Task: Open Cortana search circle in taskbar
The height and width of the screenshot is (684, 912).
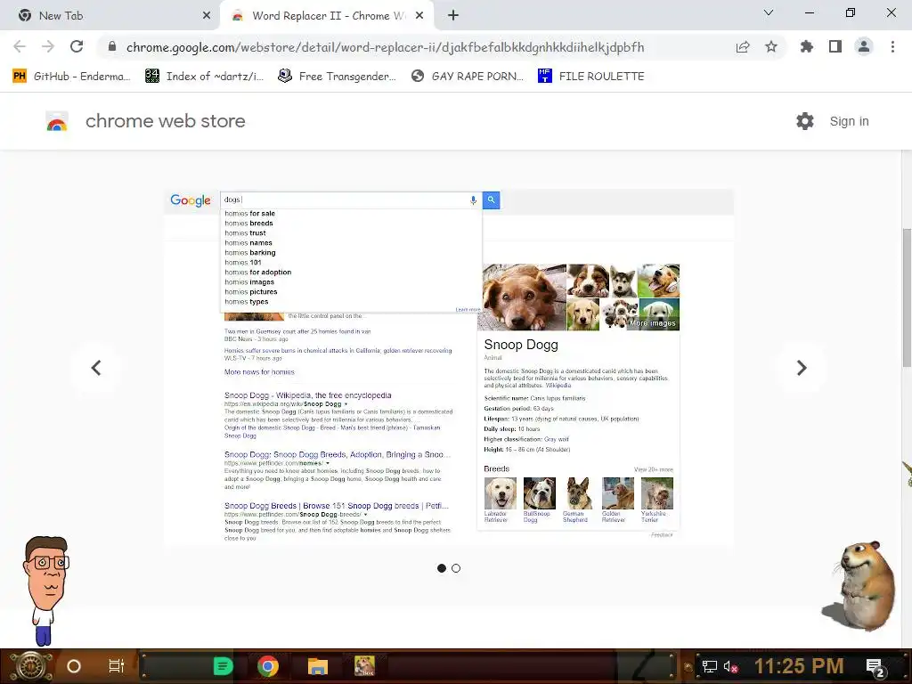Action: pos(74,666)
